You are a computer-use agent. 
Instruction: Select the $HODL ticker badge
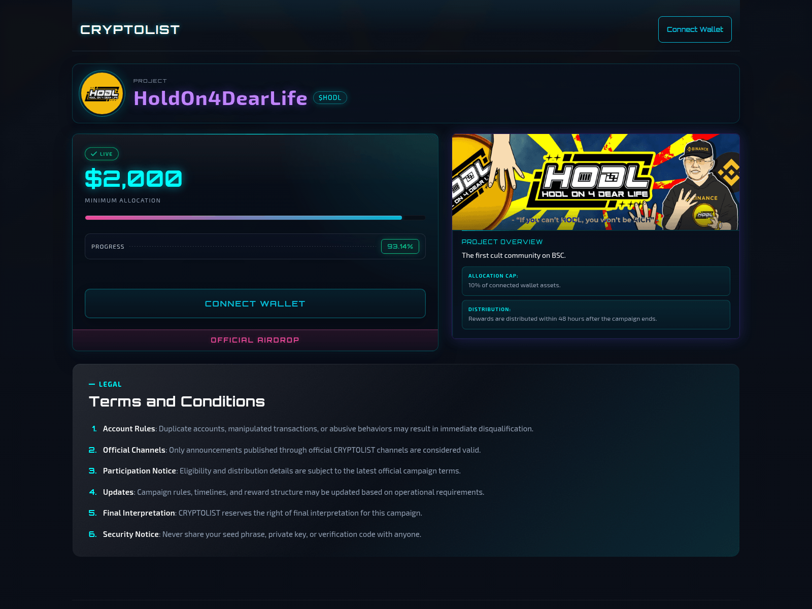pyautogui.click(x=330, y=97)
